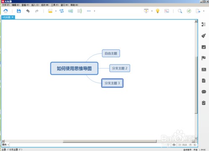Click the scroll-left arrow at canvas bottom left
Screen dimensions: 209x151
(x=3, y=141)
